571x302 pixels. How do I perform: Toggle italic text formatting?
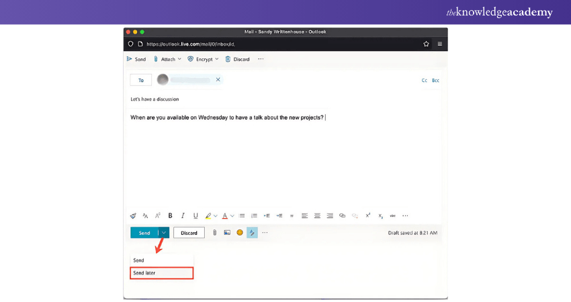183,216
